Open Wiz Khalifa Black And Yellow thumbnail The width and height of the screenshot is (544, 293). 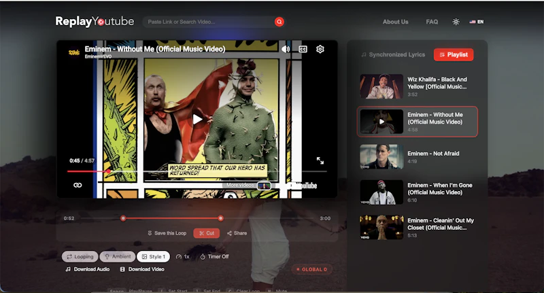pyautogui.click(x=381, y=86)
